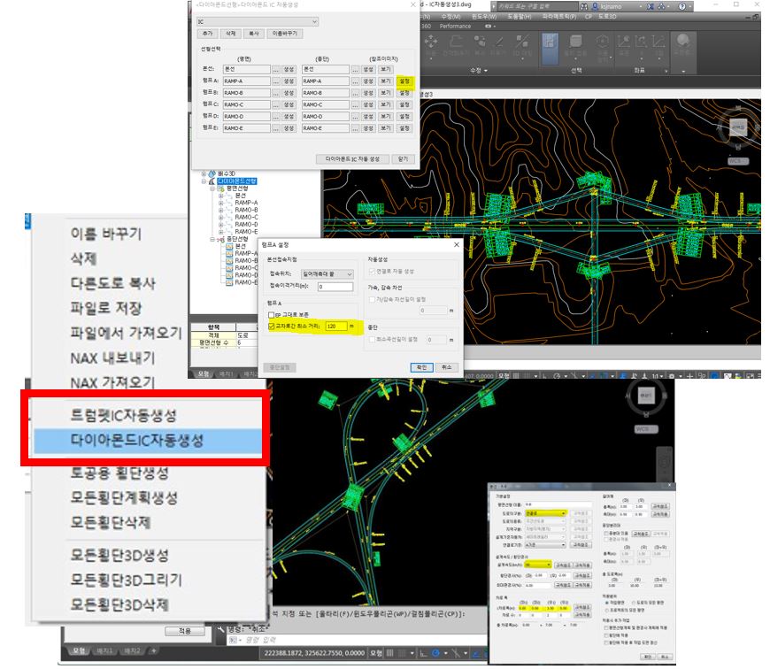Open the help question mark icon
The image size is (770, 669).
[682, 6]
